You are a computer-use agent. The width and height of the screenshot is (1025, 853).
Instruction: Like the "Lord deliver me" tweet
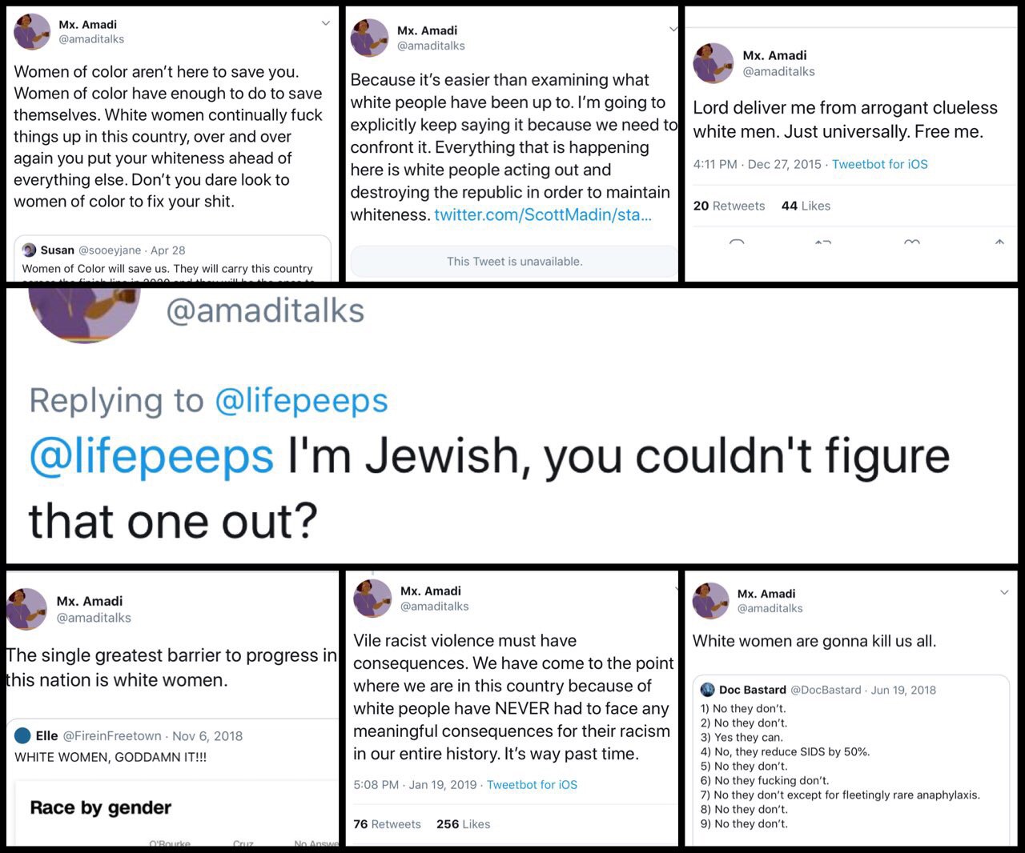pos(911,242)
